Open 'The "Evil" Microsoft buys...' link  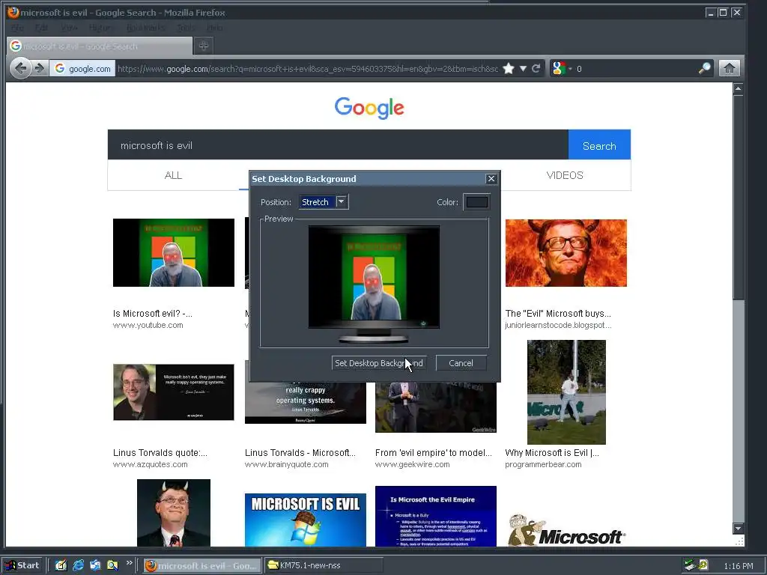coord(558,314)
